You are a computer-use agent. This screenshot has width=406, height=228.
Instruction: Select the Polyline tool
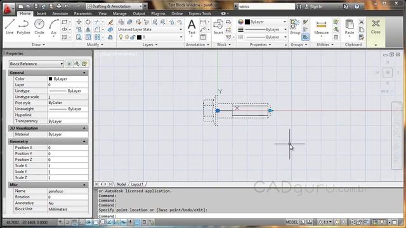pyautogui.click(x=23, y=27)
